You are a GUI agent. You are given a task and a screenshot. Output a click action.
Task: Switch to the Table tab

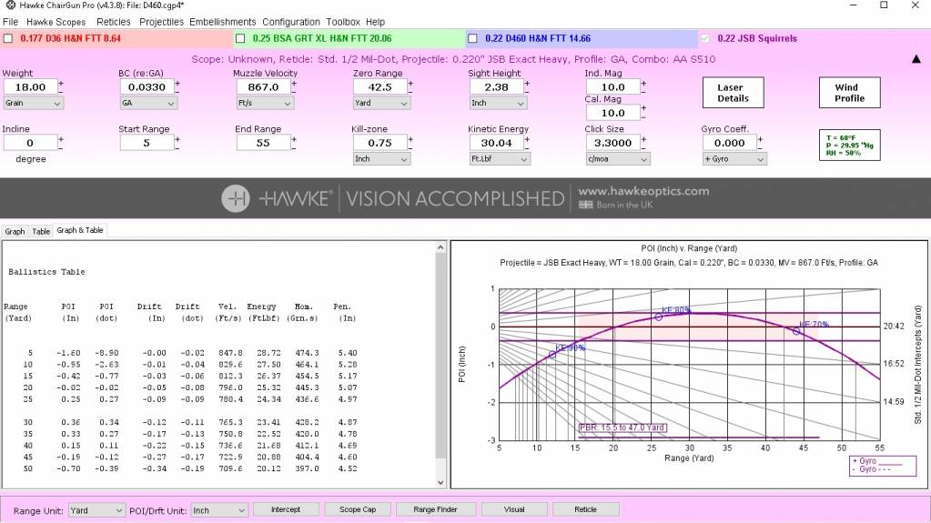point(41,232)
